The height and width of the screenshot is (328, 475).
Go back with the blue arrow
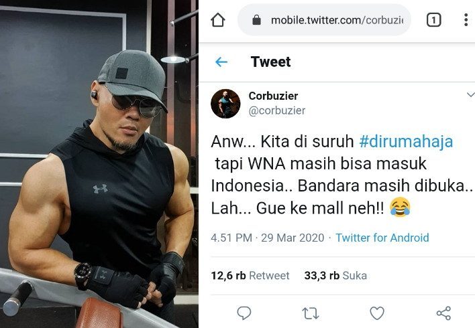221,62
